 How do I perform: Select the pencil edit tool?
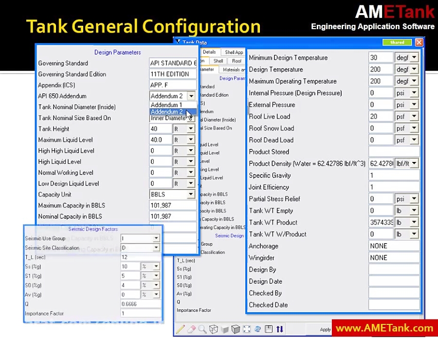(x=181, y=330)
